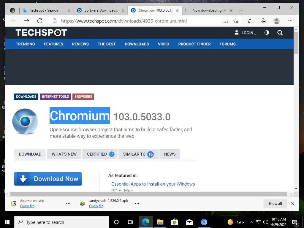
Task: Select the SIMILAR TO 16 tab
Action: tap(138, 154)
